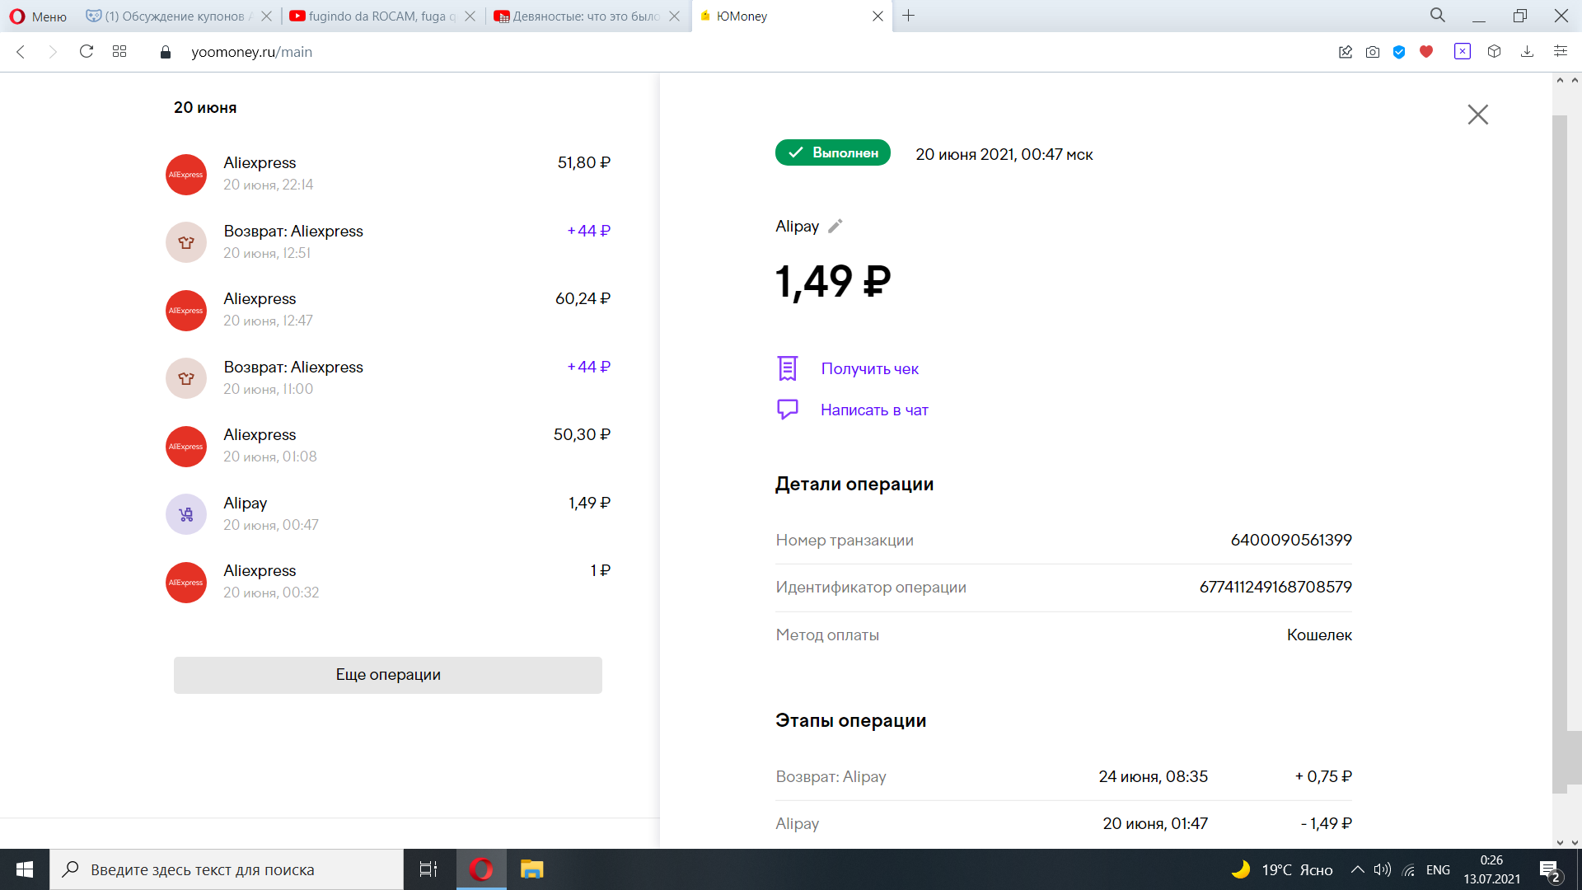Load more with Еще операции button
Viewport: 1582px width, 890px height.
click(x=388, y=675)
